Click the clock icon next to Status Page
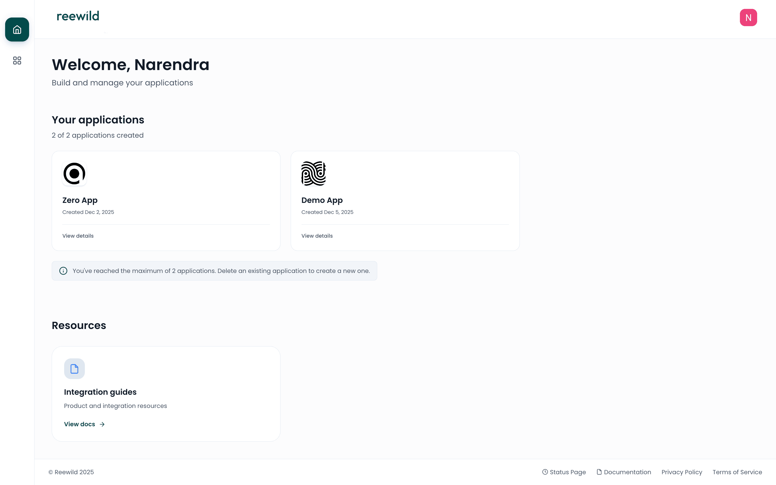 pos(545,472)
